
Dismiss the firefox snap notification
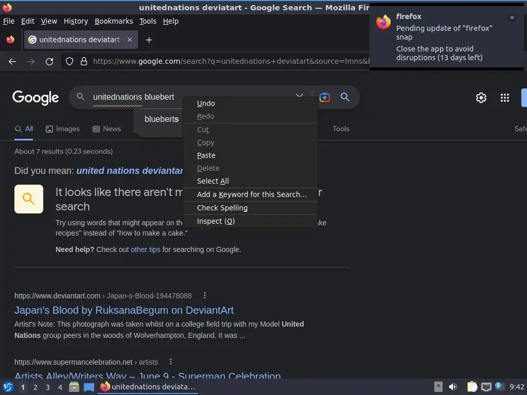click(x=512, y=17)
